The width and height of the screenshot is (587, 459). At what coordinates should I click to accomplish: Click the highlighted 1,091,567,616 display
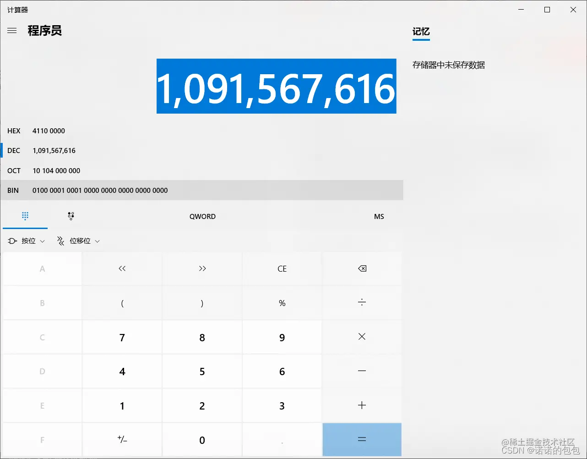click(277, 86)
